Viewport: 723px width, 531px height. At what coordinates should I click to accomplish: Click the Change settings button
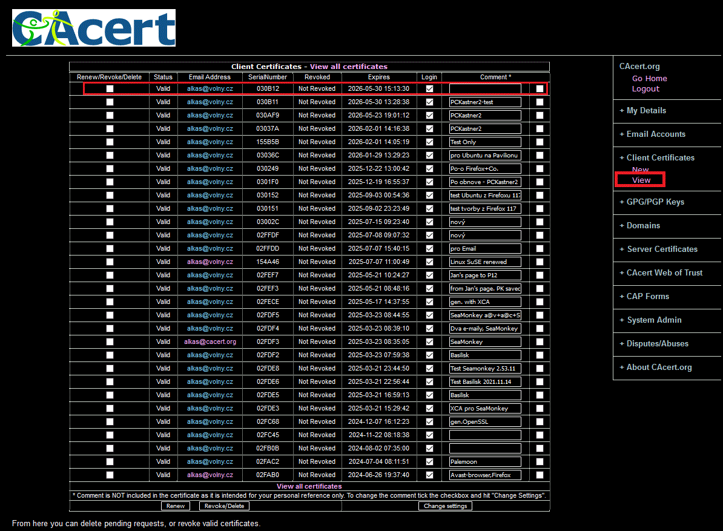(x=445, y=506)
